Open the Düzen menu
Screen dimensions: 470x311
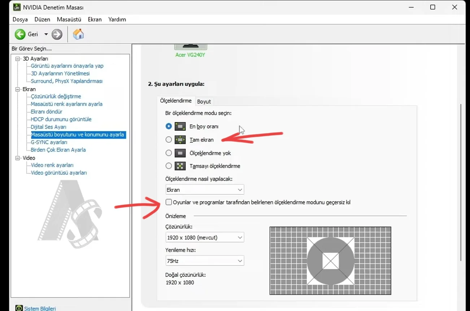pos(42,20)
